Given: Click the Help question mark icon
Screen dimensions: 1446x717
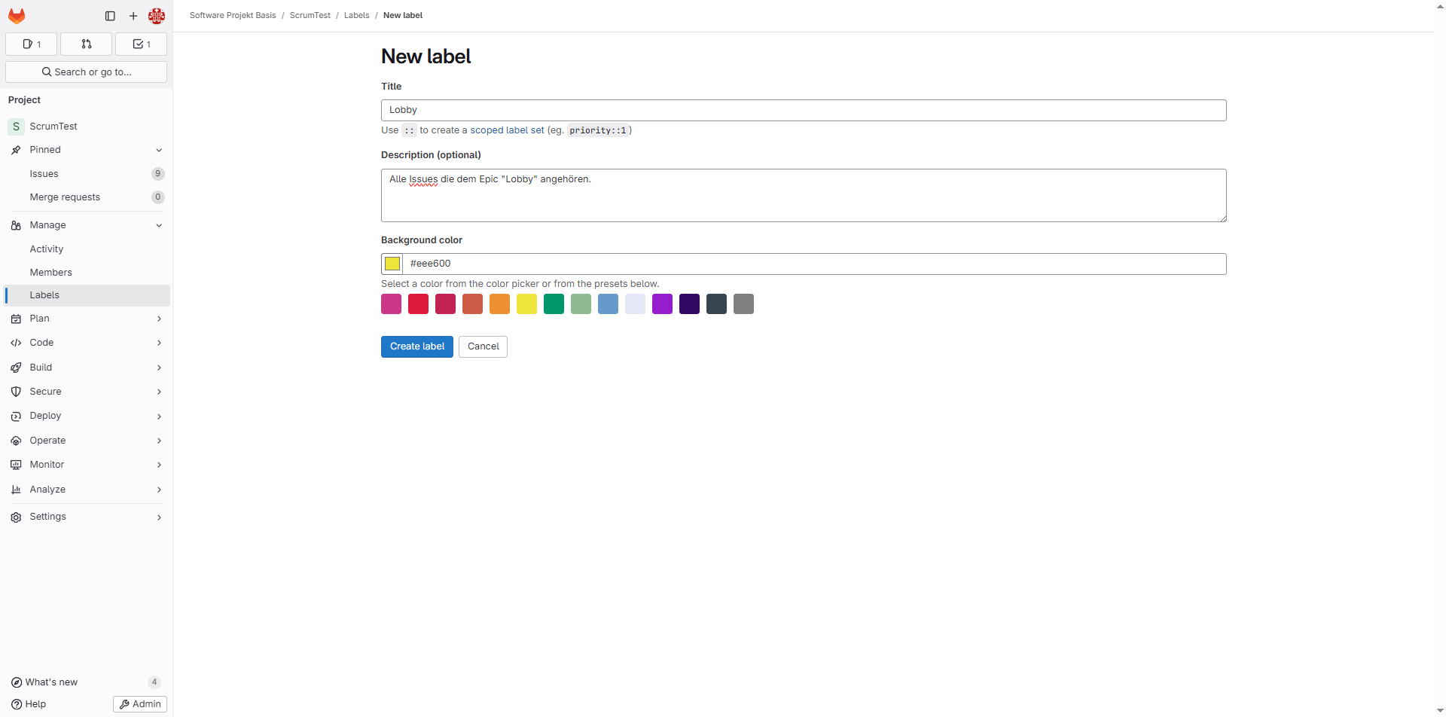Looking at the screenshot, I should 17,704.
